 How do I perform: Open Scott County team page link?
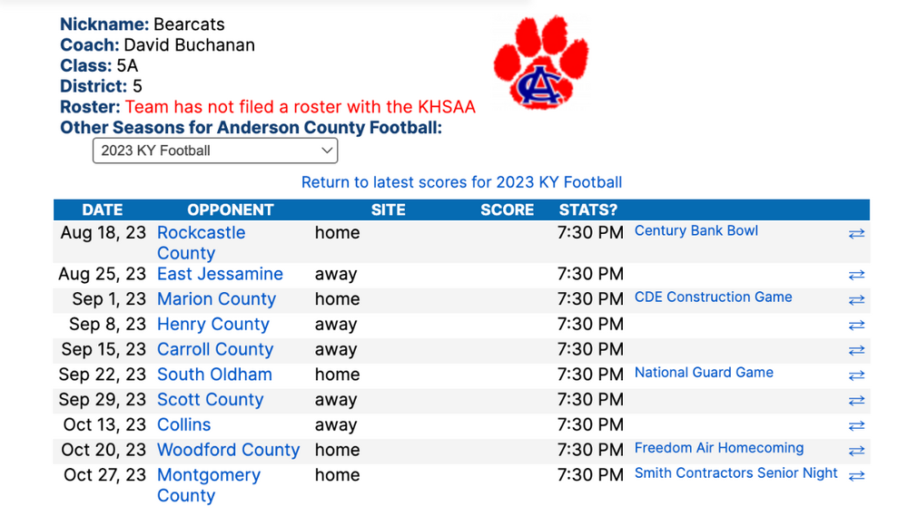211,400
